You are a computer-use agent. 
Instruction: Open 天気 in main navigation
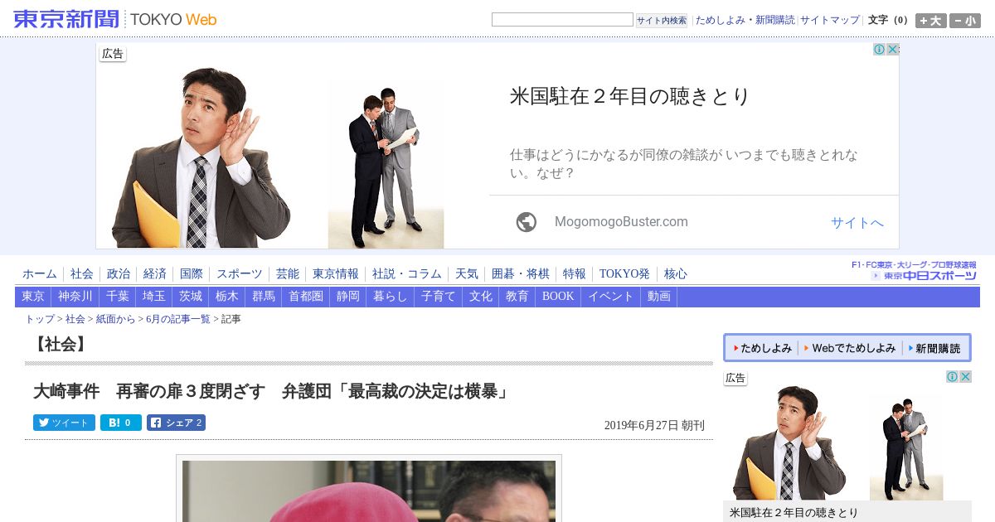[x=467, y=273]
